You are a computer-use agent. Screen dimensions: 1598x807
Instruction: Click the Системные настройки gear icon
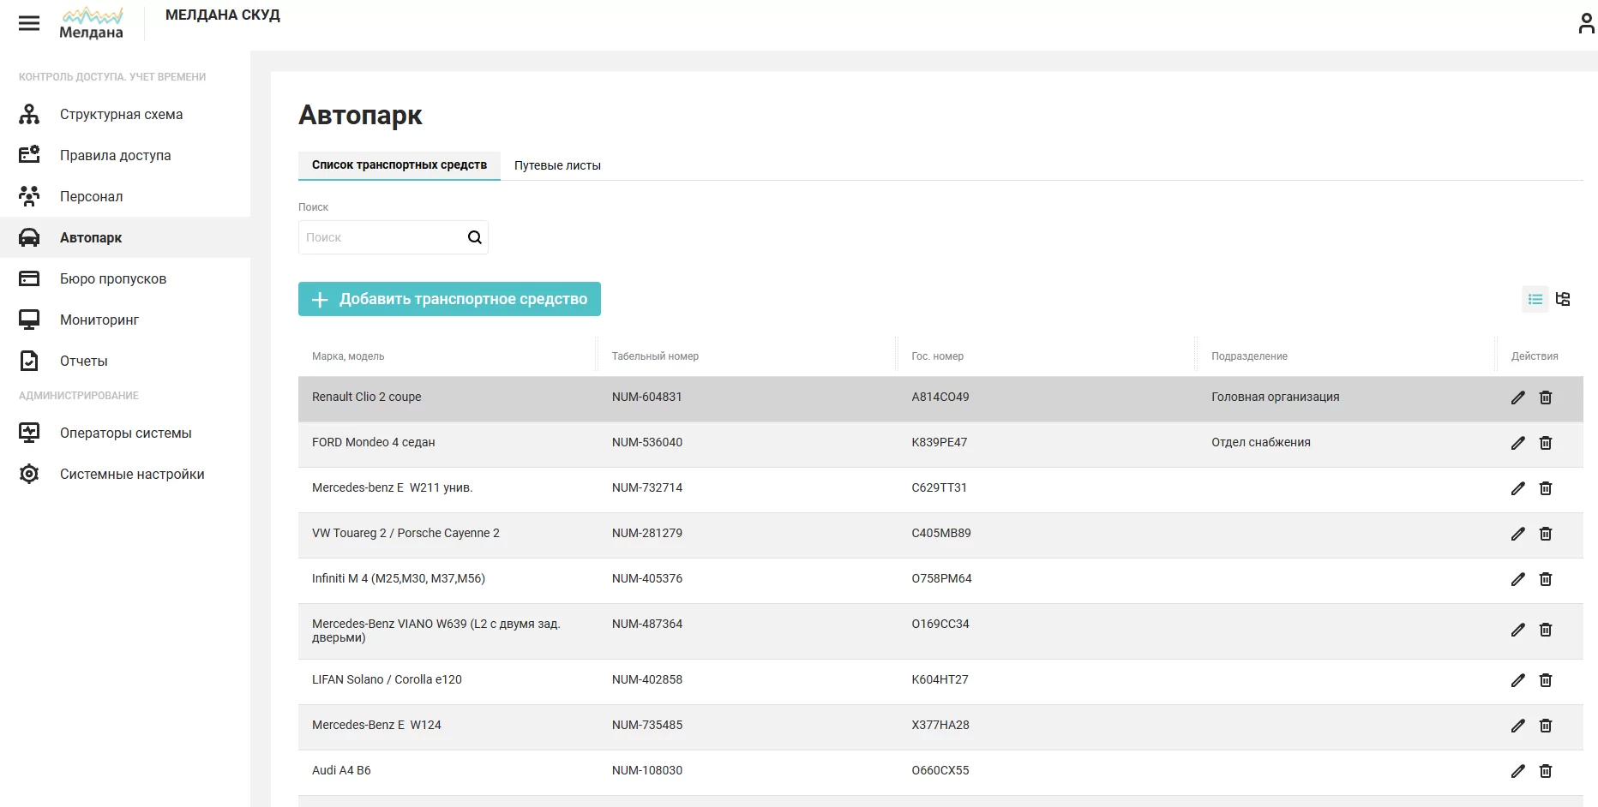click(x=29, y=474)
